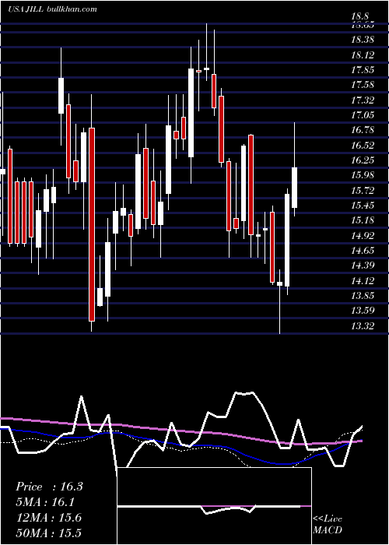Select the 17.58 price axis label
The width and height of the screenshot is (389, 545).
[x=363, y=85]
